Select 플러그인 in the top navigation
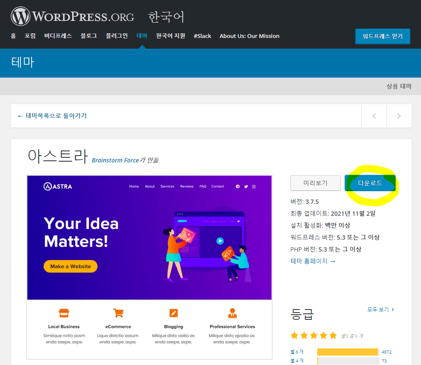Screen dimensions: 421x365 point(117,36)
